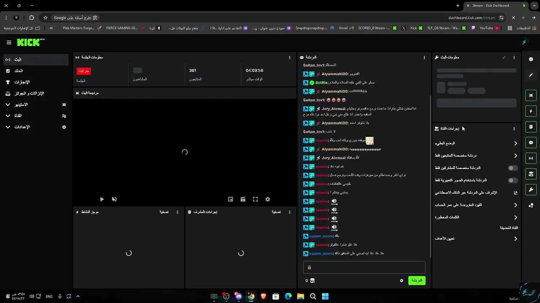Click green الدردشة send chat button
This screenshot has height=303, width=540.
pos(417,280)
